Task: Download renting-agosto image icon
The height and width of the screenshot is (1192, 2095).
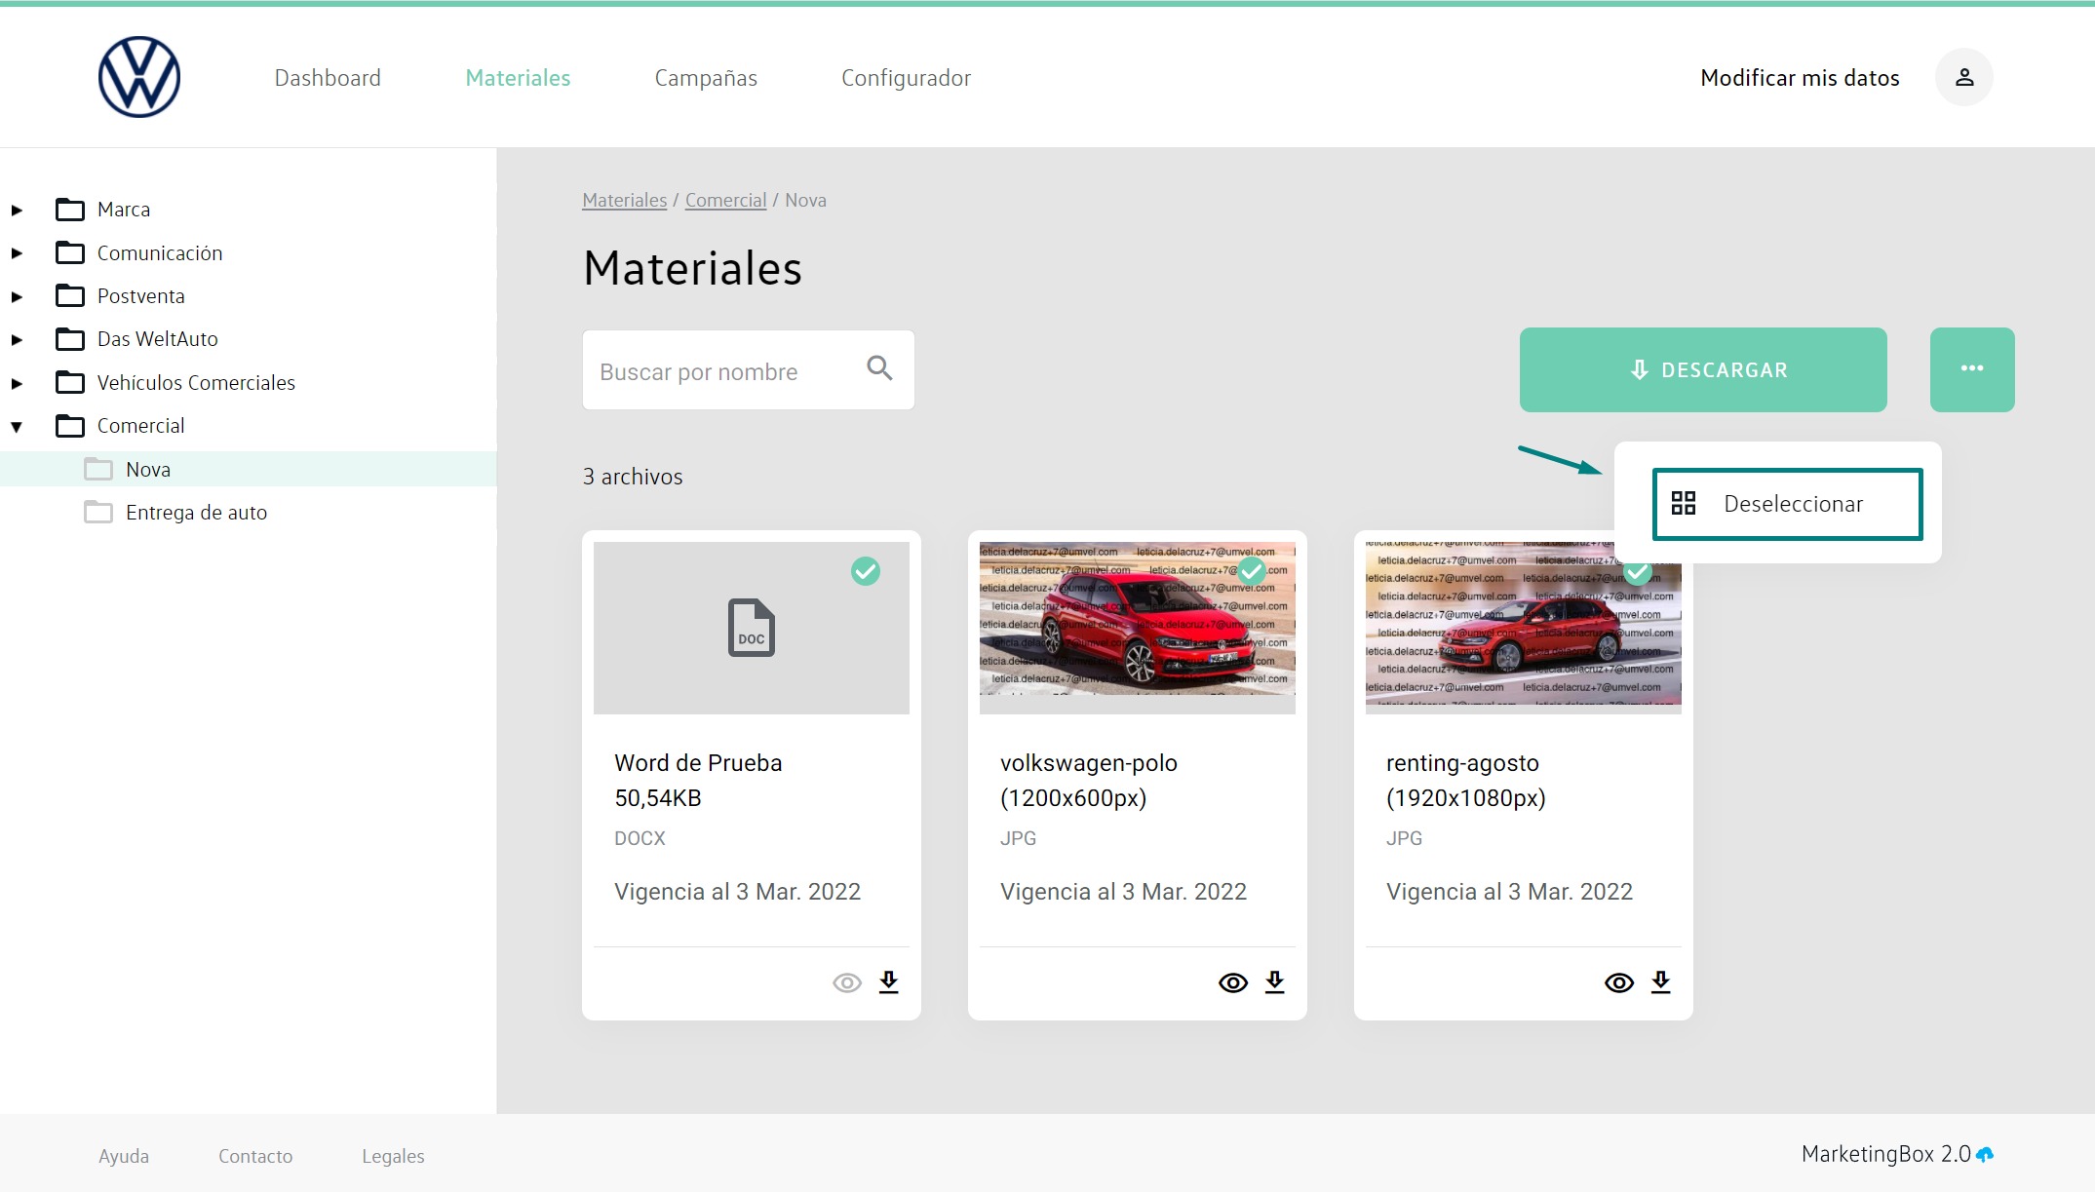Action: [x=1660, y=981]
